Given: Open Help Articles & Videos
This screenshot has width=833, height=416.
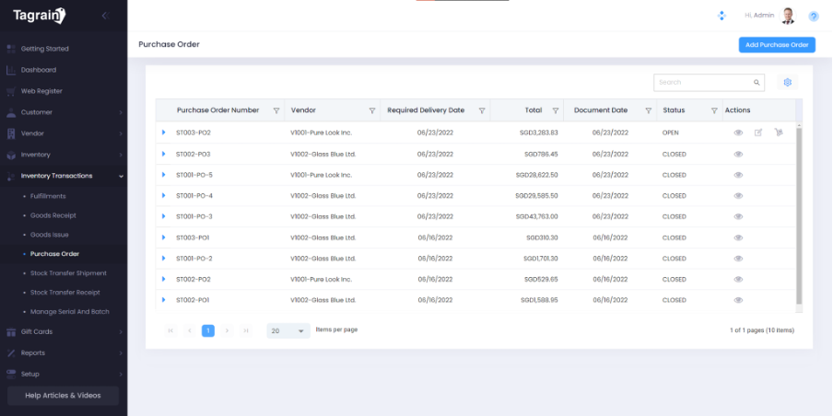Looking at the screenshot, I should coord(63,396).
